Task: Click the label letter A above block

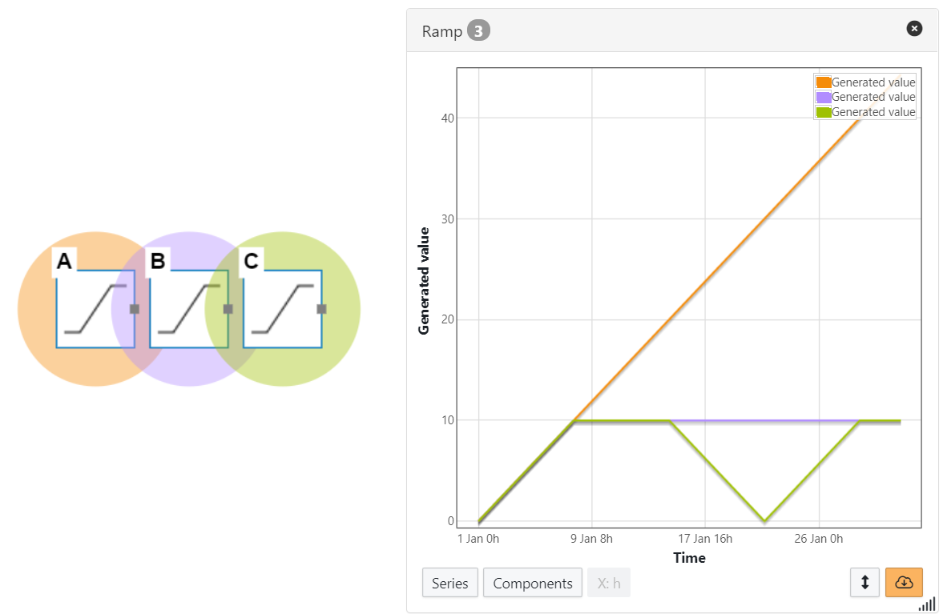Action: coord(65,261)
